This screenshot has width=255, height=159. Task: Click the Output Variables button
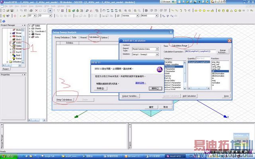(130, 96)
